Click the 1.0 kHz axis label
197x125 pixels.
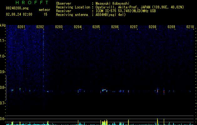3,56
